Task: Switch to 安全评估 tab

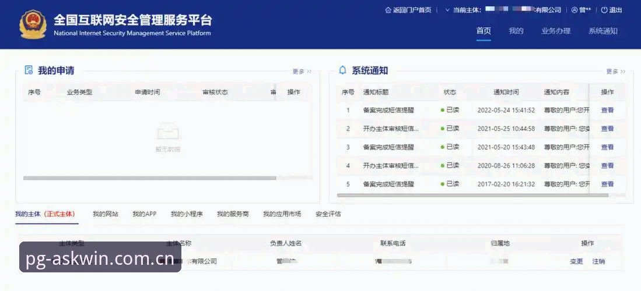Action: click(x=328, y=214)
